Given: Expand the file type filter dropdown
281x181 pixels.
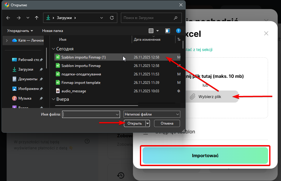Looking at the screenshot, I should [152, 114].
